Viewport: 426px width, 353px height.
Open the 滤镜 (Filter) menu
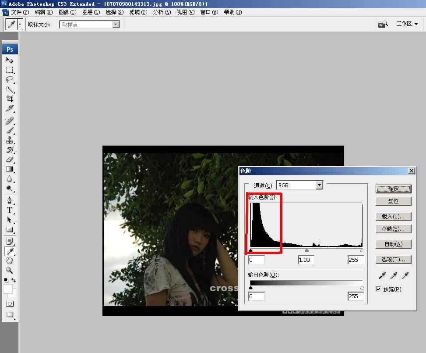tap(138, 12)
